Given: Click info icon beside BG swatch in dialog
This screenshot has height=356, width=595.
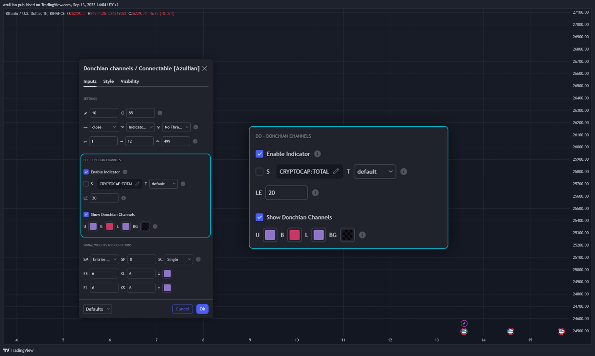Looking at the screenshot, I should click(x=155, y=226).
